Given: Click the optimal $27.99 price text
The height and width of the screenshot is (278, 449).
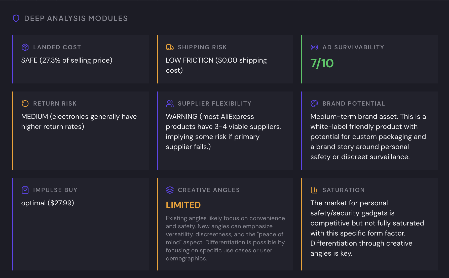Looking at the screenshot, I should [48, 203].
